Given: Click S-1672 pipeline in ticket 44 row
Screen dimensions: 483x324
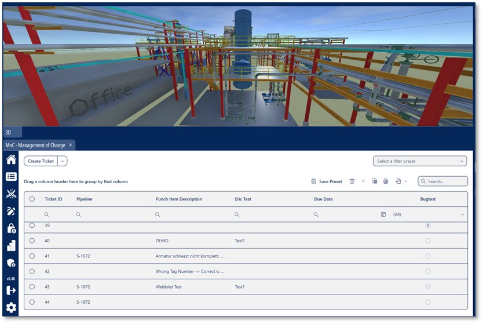Looking at the screenshot, I should click(83, 302).
